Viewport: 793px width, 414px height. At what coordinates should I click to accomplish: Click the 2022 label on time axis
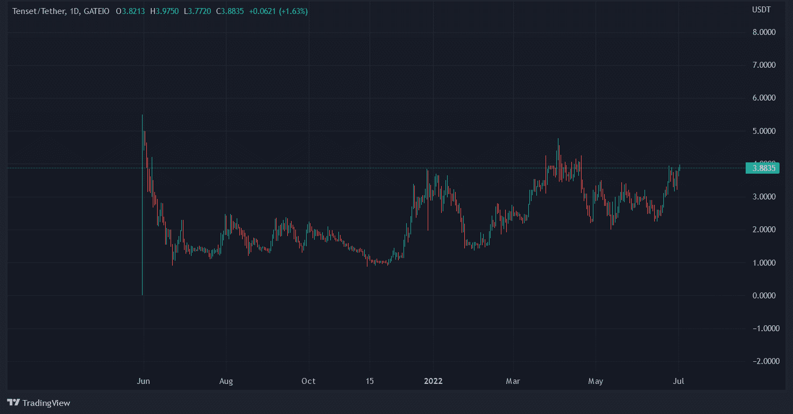click(x=433, y=381)
